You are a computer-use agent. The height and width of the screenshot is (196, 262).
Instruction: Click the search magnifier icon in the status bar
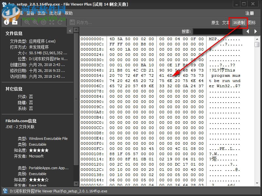pyautogui.click(x=5, y=192)
